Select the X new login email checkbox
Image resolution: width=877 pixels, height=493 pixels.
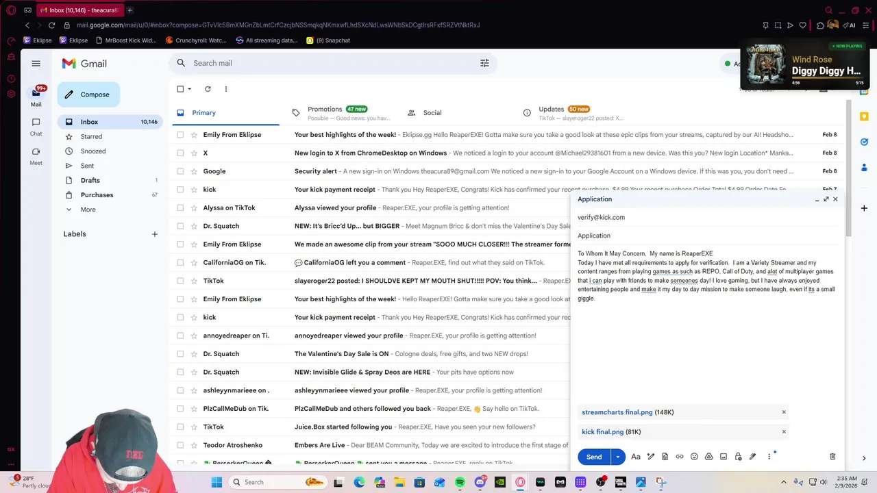[x=180, y=153]
